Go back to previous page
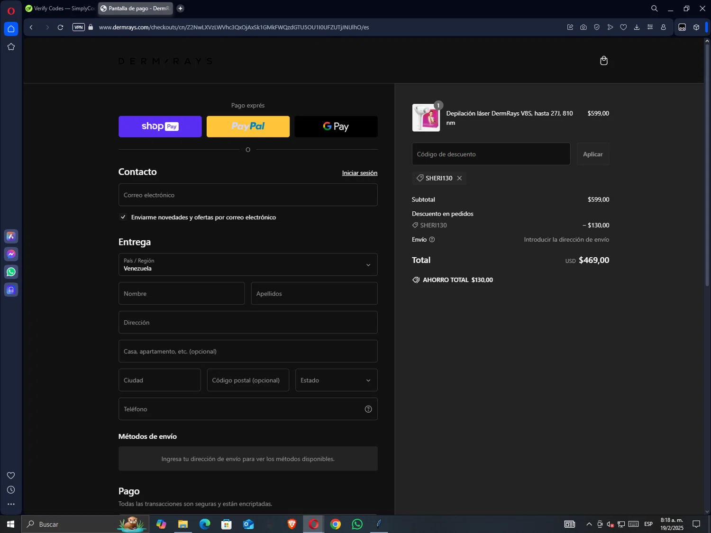711x533 pixels. tap(31, 27)
